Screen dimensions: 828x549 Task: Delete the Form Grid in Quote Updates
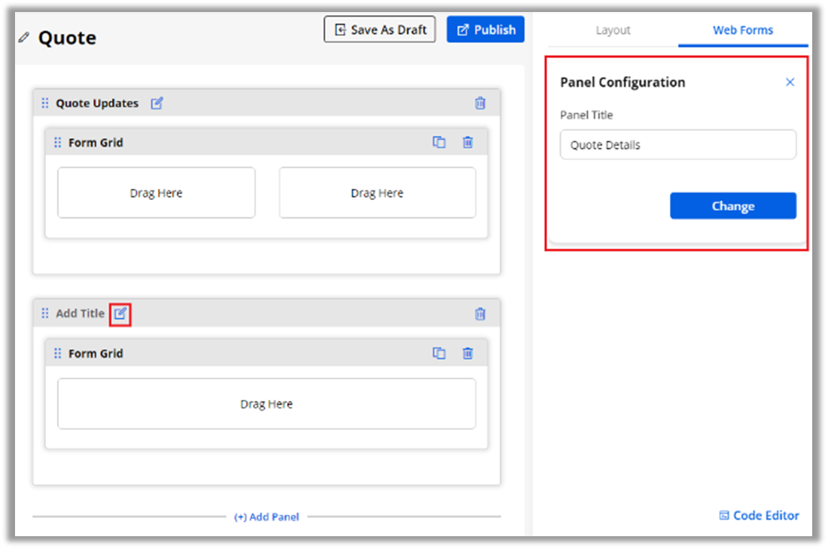coord(467,142)
